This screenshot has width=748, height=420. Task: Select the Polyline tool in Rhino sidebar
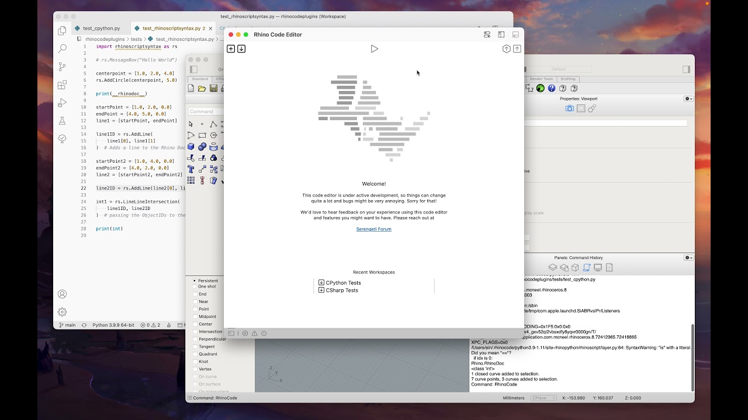pyautogui.click(x=213, y=124)
